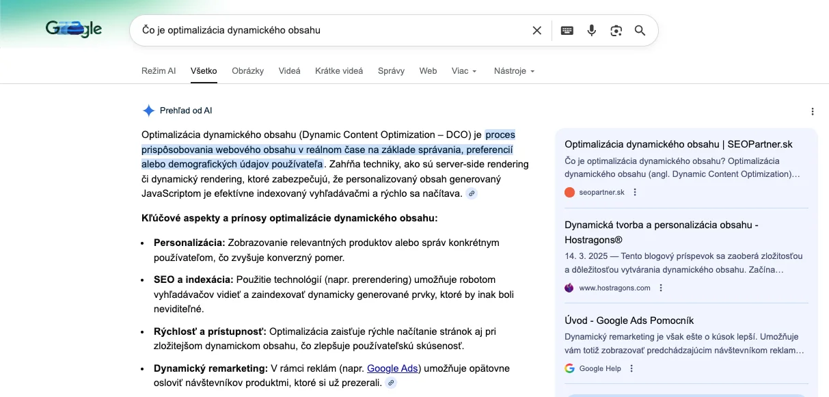
Task: Open the on-screen keyboard input tool
Action: click(x=567, y=30)
